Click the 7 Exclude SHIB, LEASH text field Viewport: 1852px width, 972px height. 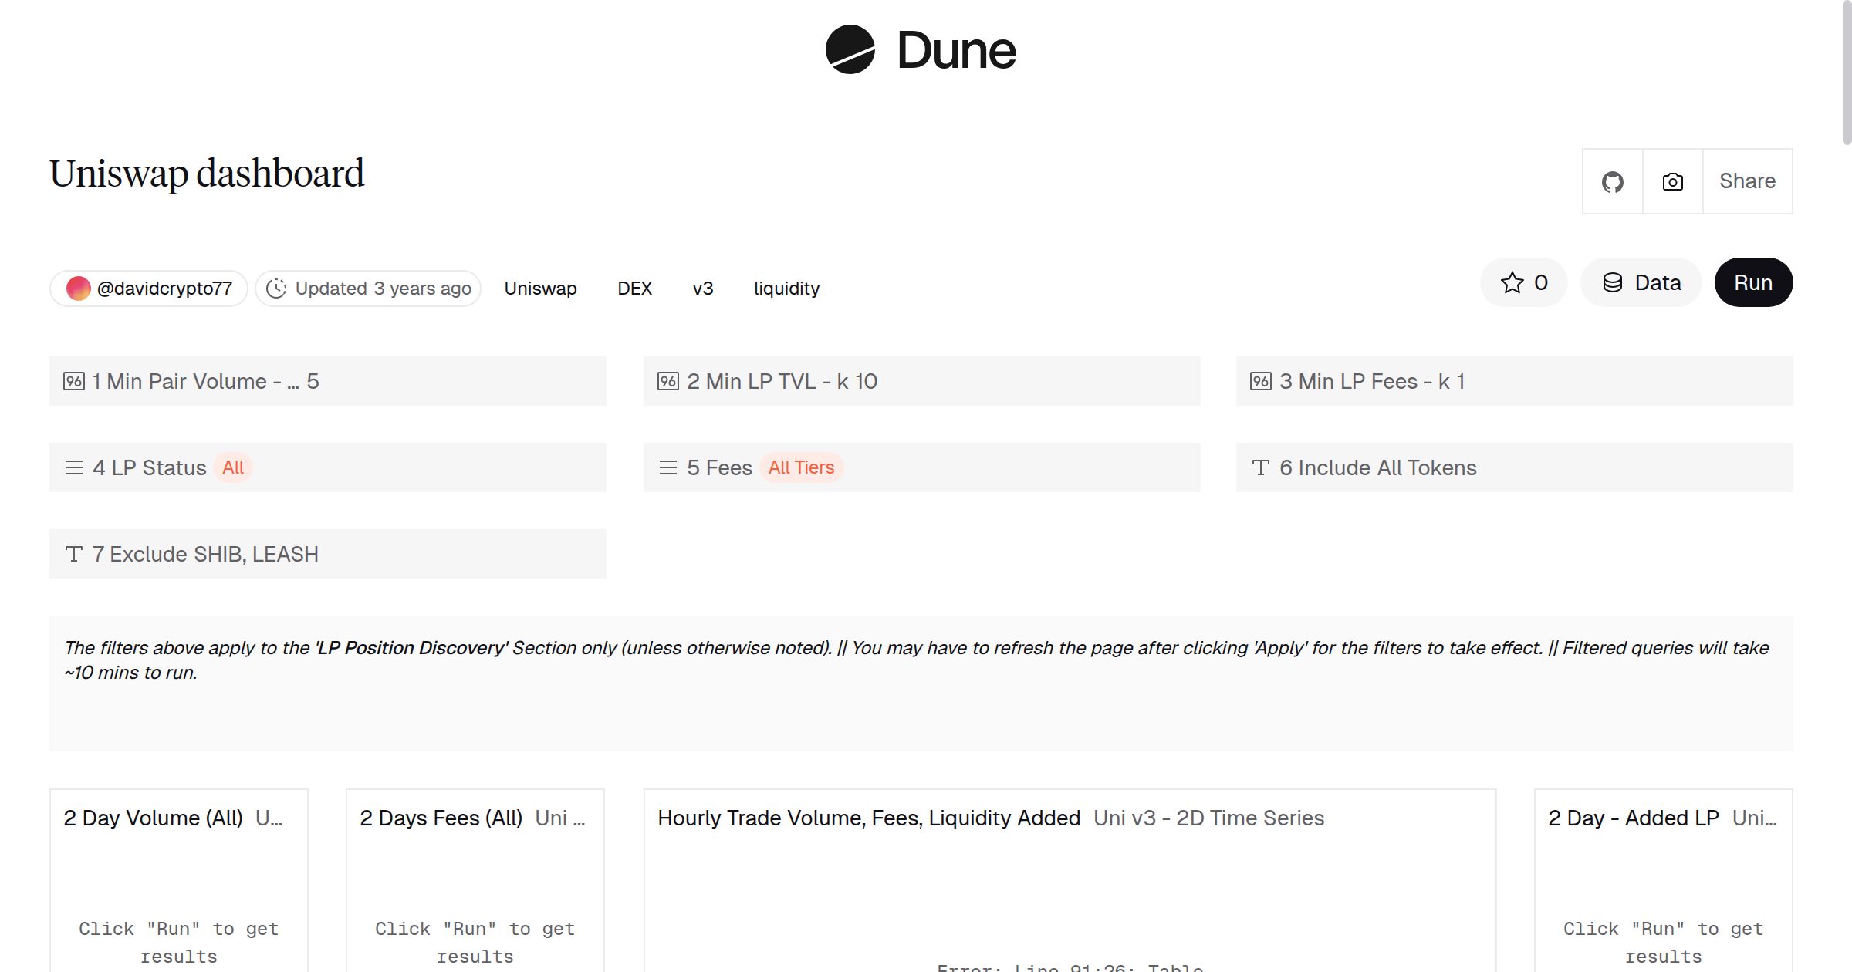click(327, 554)
